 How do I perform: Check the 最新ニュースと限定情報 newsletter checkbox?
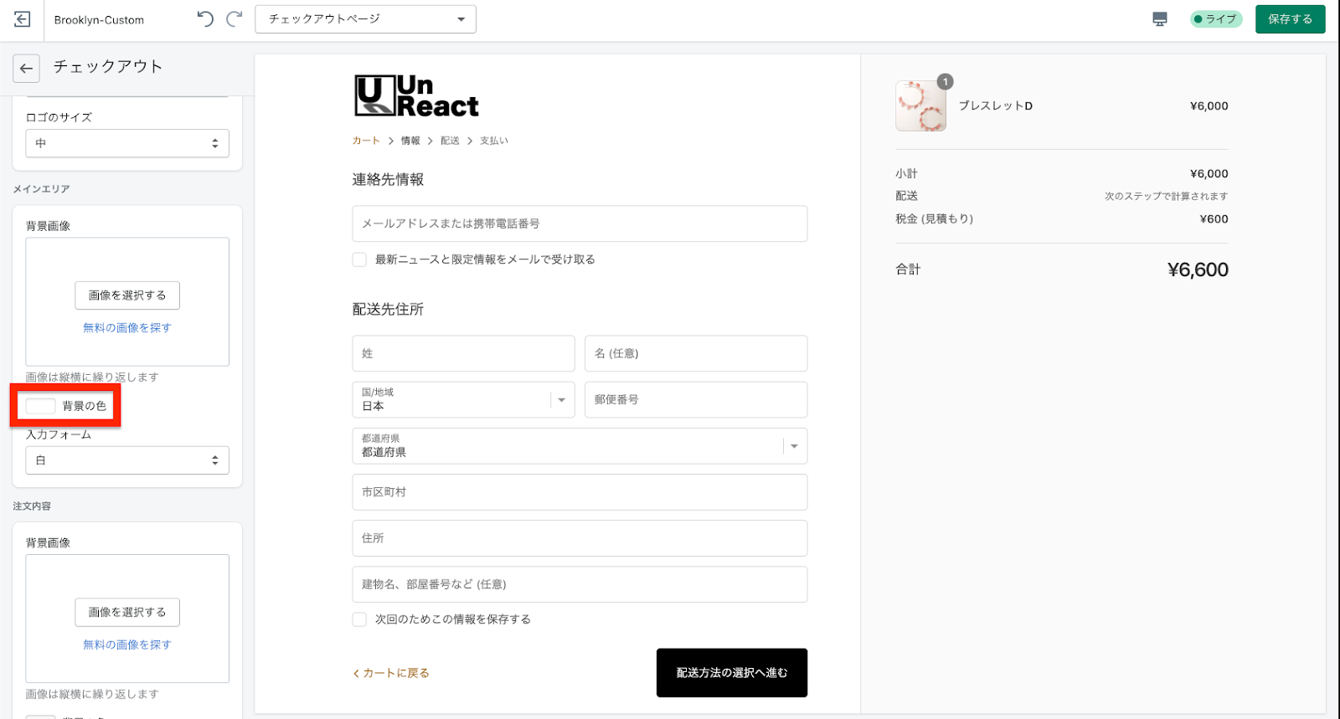pos(359,259)
